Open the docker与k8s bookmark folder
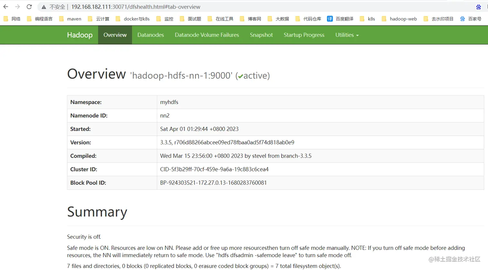The width and height of the screenshot is (488, 270). coord(133,19)
